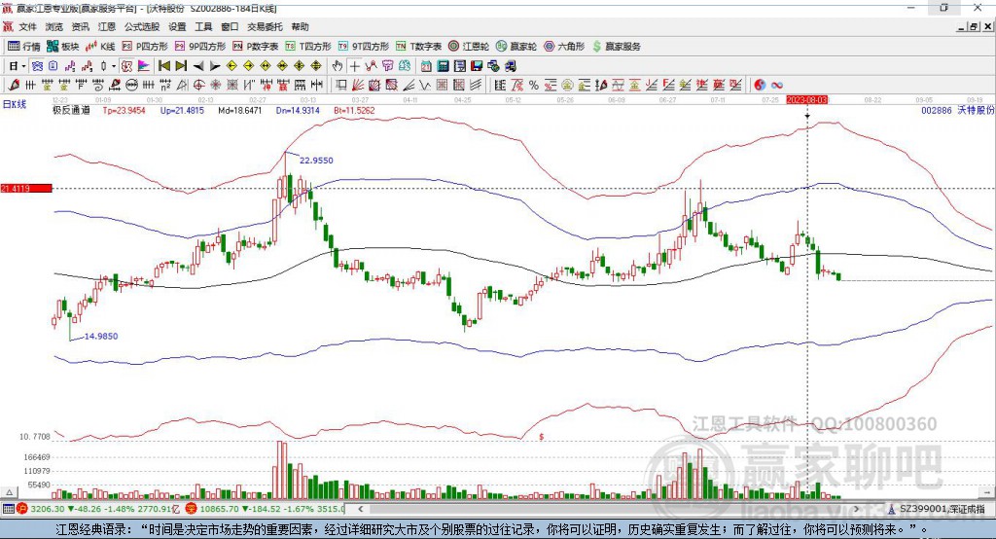Click the percent sign tool icon
This screenshot has width=996, height=539.
(x=534, y=86)
